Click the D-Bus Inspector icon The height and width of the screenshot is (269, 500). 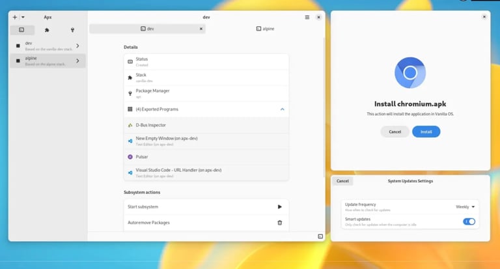point(130,125)
